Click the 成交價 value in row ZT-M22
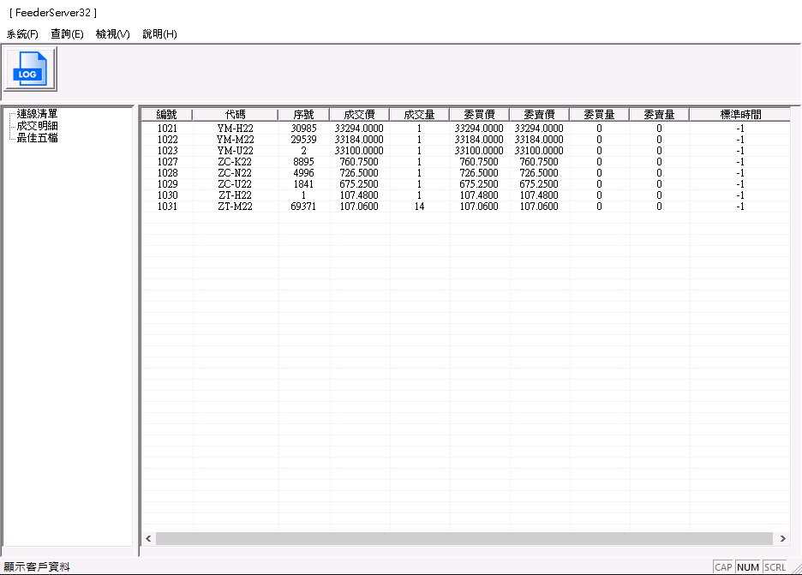This screenshot has height=575, width=802. click(x=359, y=207)
